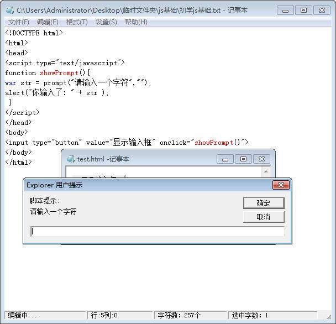Click the 脚本提示: label in dialog

point(44,201)
